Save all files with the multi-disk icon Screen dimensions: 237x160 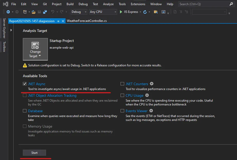pos(45,12)
